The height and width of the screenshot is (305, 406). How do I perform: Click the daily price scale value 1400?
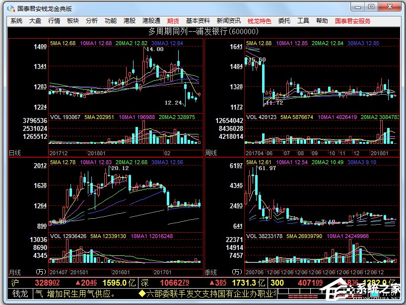click(x=40, y=47)
